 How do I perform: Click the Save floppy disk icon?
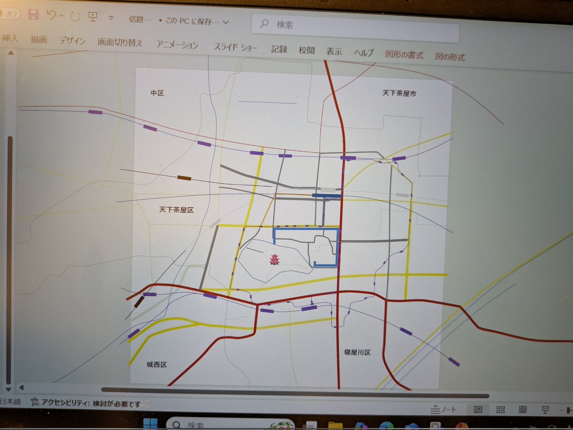(x=33, y=15)
